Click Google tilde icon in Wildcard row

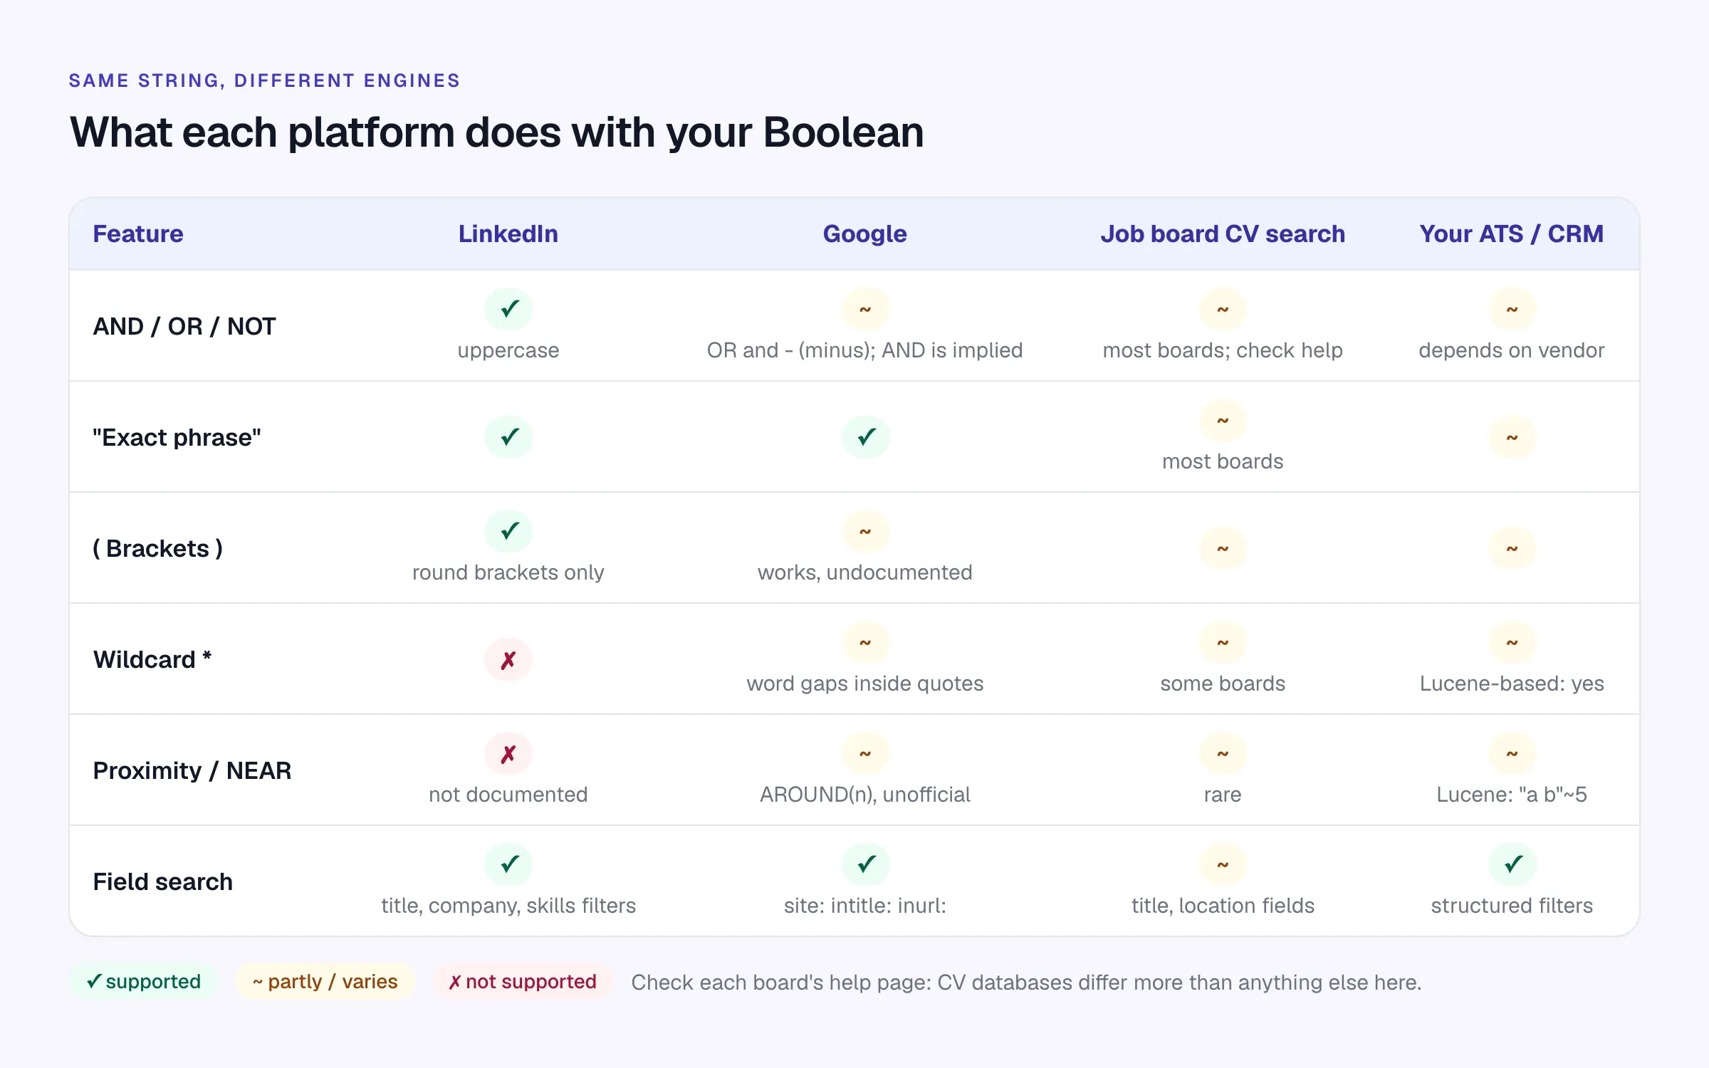[865, 642]
